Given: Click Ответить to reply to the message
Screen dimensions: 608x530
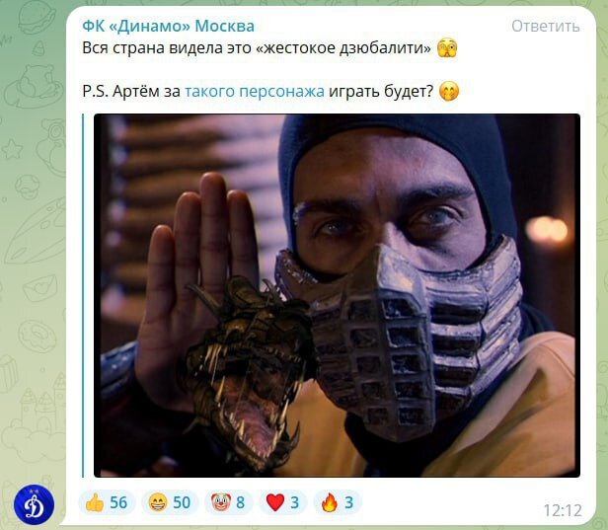Looking at the screenshot, I should [x=545, y=26].
